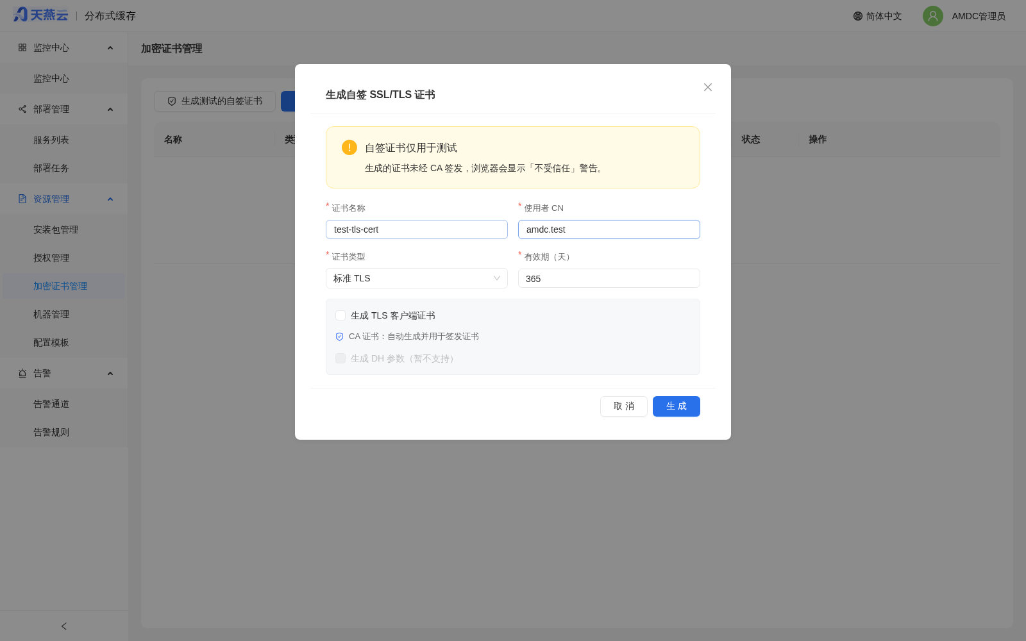Click the 操作 column header

pos(818,139)
